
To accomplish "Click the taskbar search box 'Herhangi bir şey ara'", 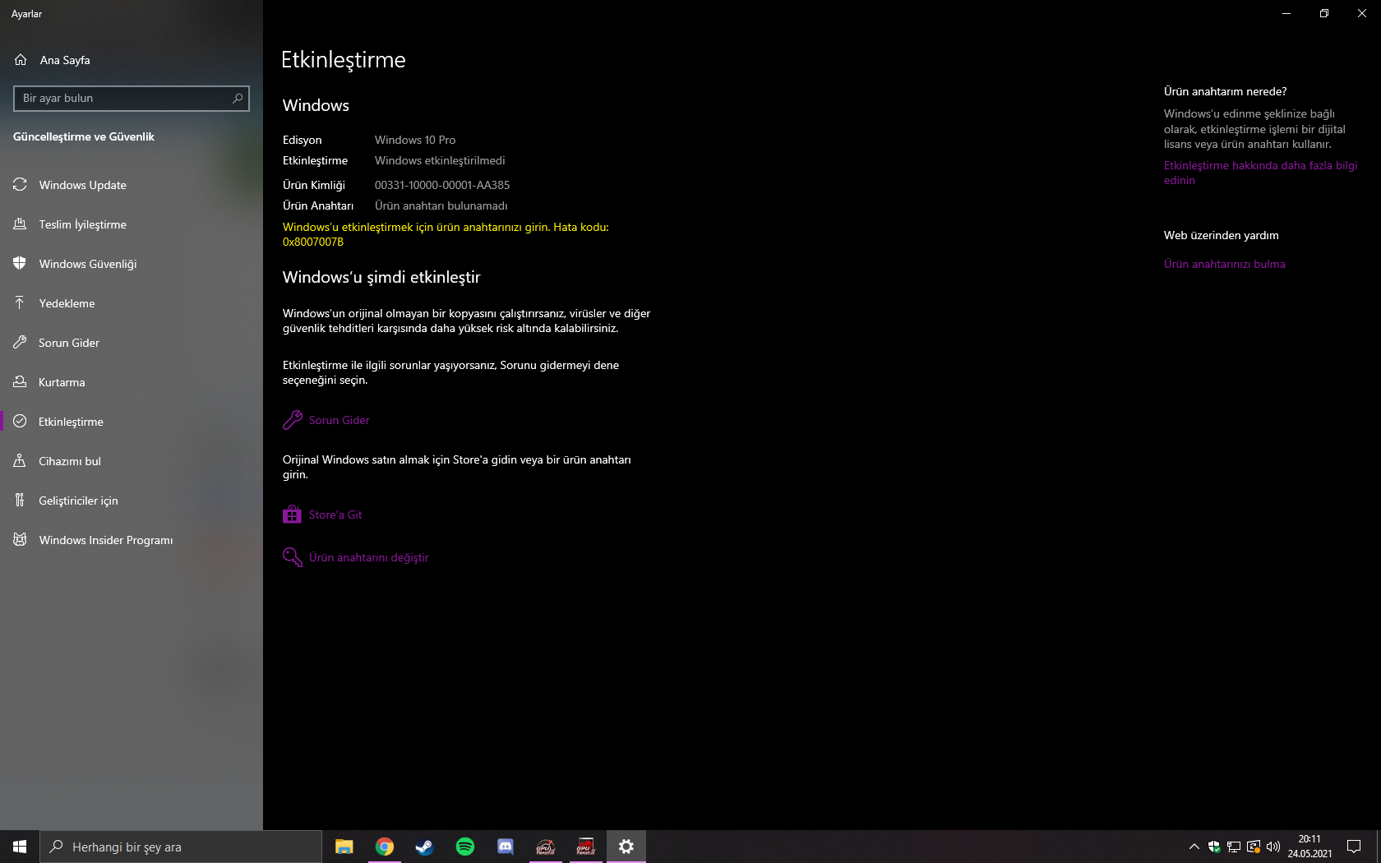I will pos(181,847).
